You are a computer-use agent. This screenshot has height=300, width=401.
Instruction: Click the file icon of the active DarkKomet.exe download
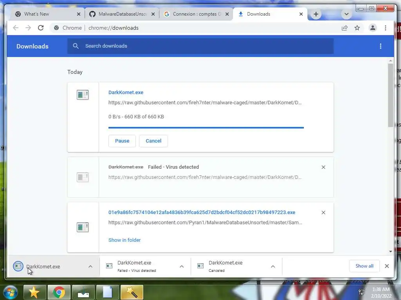tap(83, 95)
